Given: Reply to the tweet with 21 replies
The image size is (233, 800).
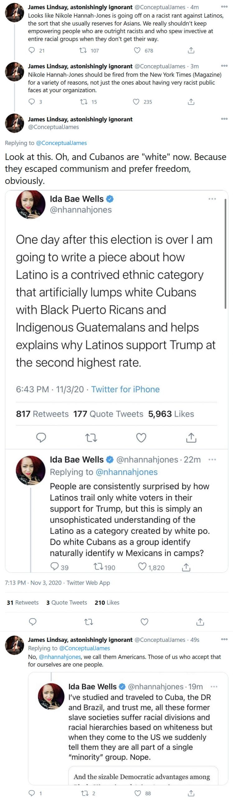Looking at the screenshot, I should click(32, 50).
